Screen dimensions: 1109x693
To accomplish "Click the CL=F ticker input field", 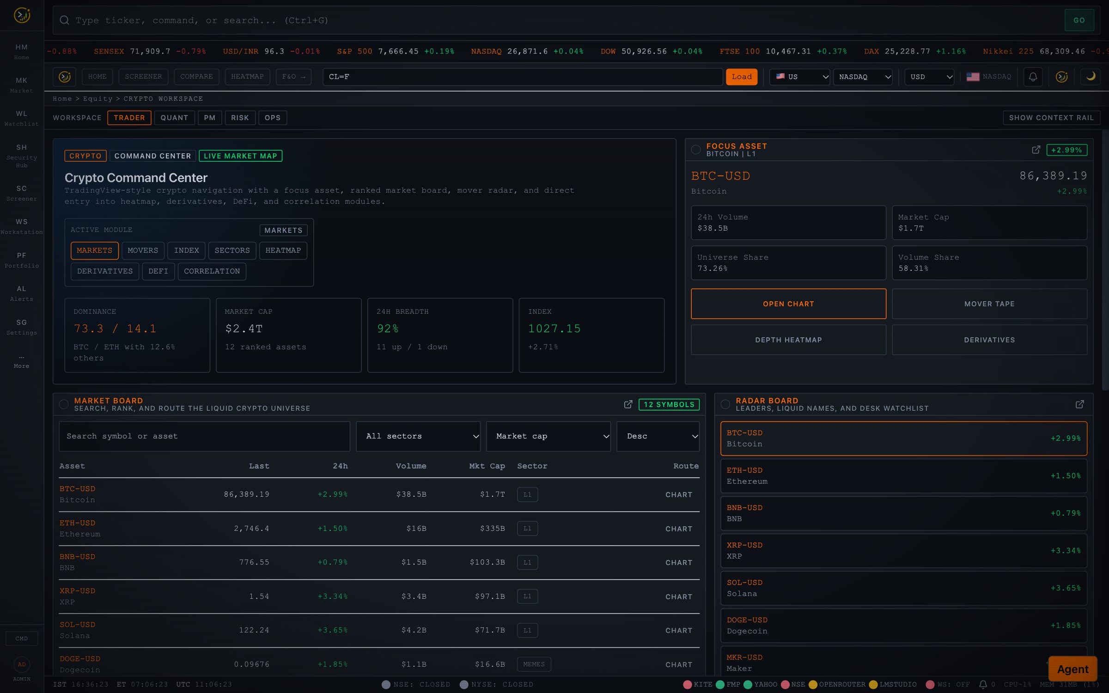I will 523,77.
